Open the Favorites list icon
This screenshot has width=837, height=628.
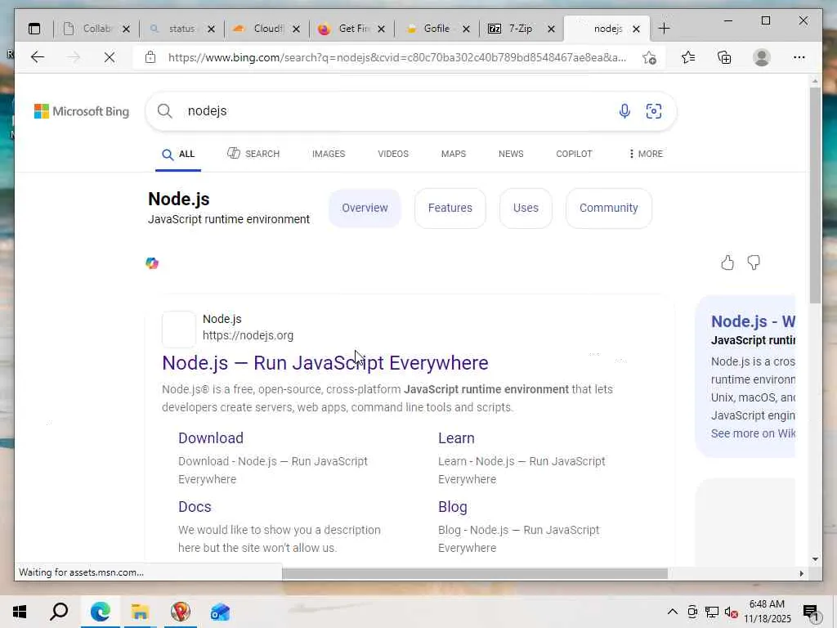[x=688, y=57]
